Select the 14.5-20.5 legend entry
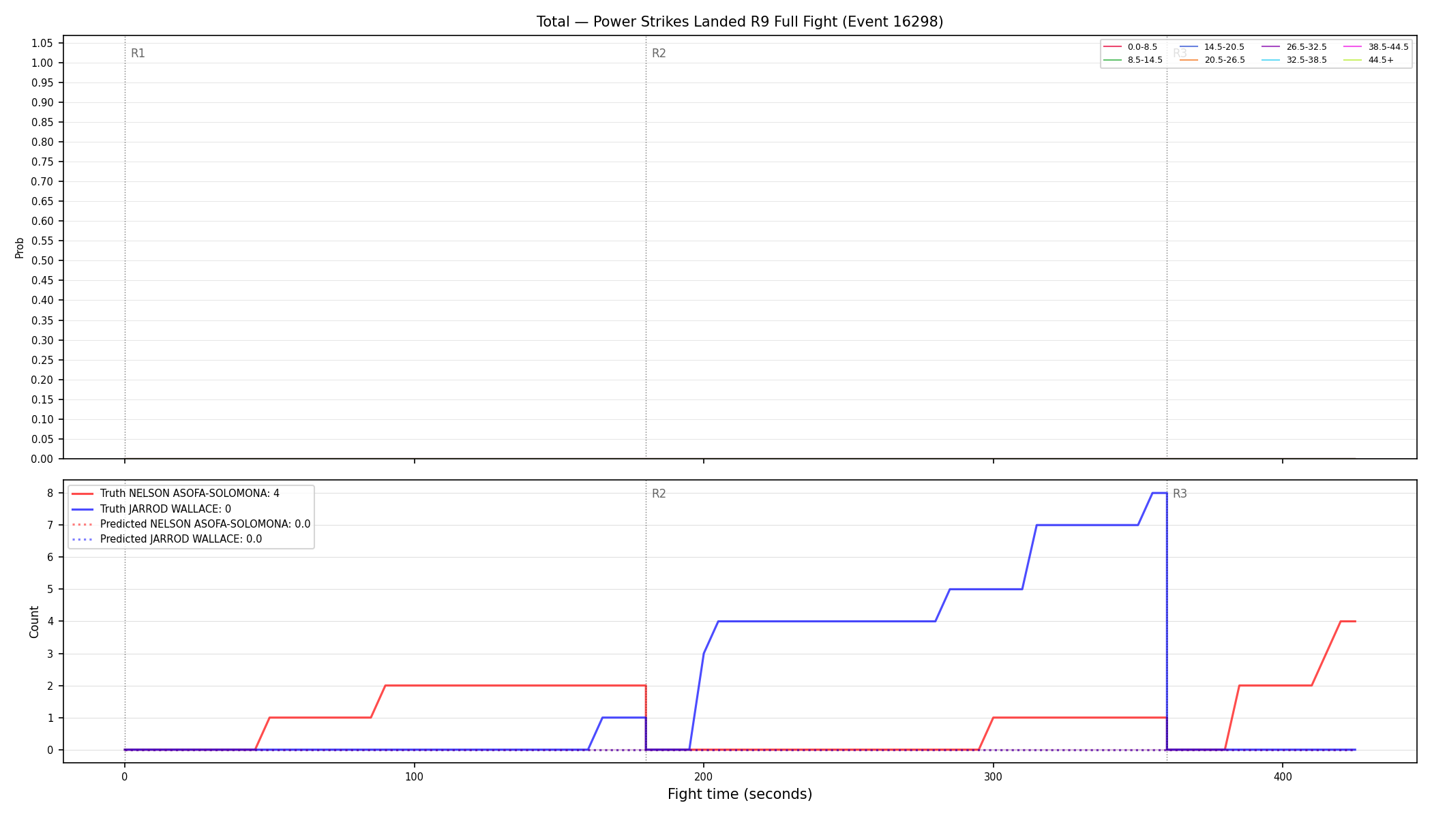Viewport: 1432px width, 818px height. [x=1212, y=47]
